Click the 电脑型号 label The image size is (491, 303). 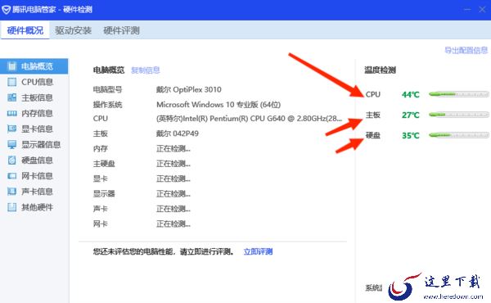(107, 89)
